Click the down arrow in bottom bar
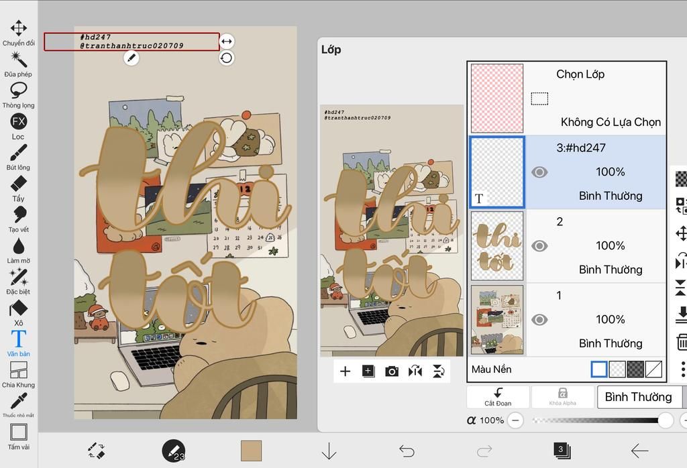Image resolution: width=687 pixels, height=468 pixels. pos(329,451)
